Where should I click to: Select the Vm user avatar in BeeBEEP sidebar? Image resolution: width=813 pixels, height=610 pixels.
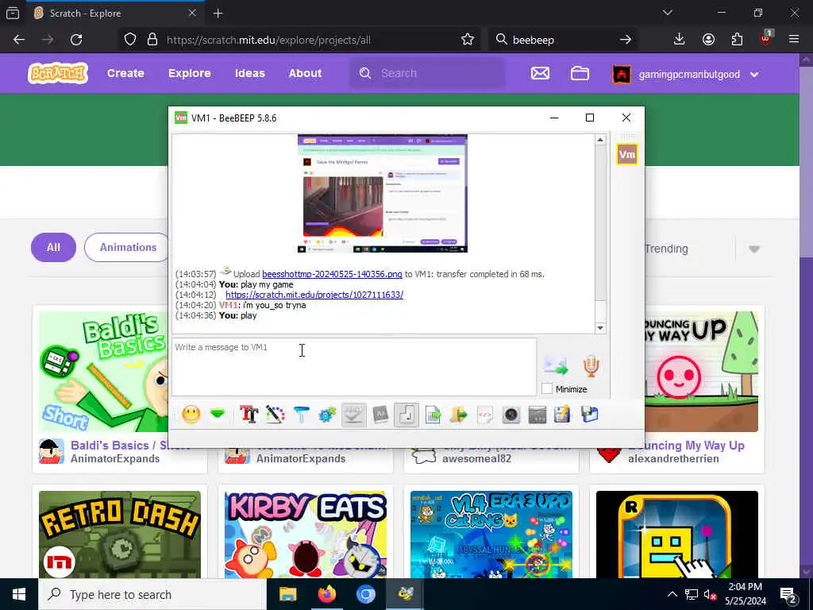point(627,154)
